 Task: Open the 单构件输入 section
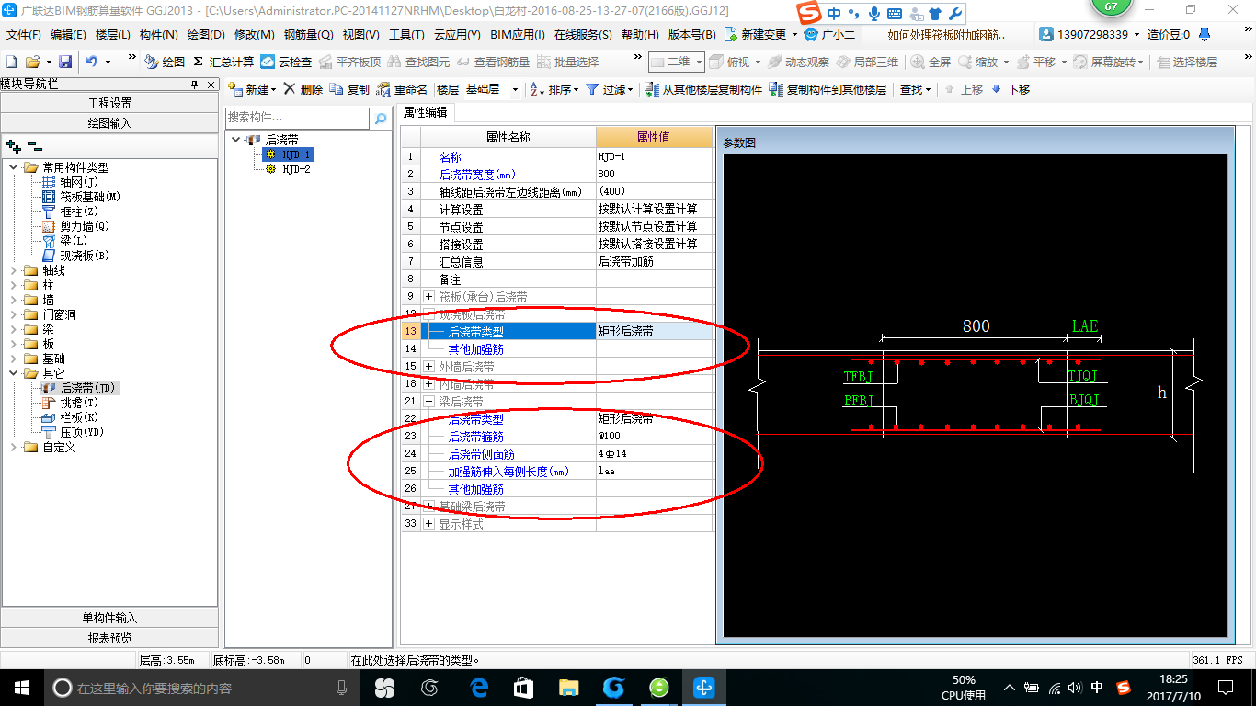109,618
